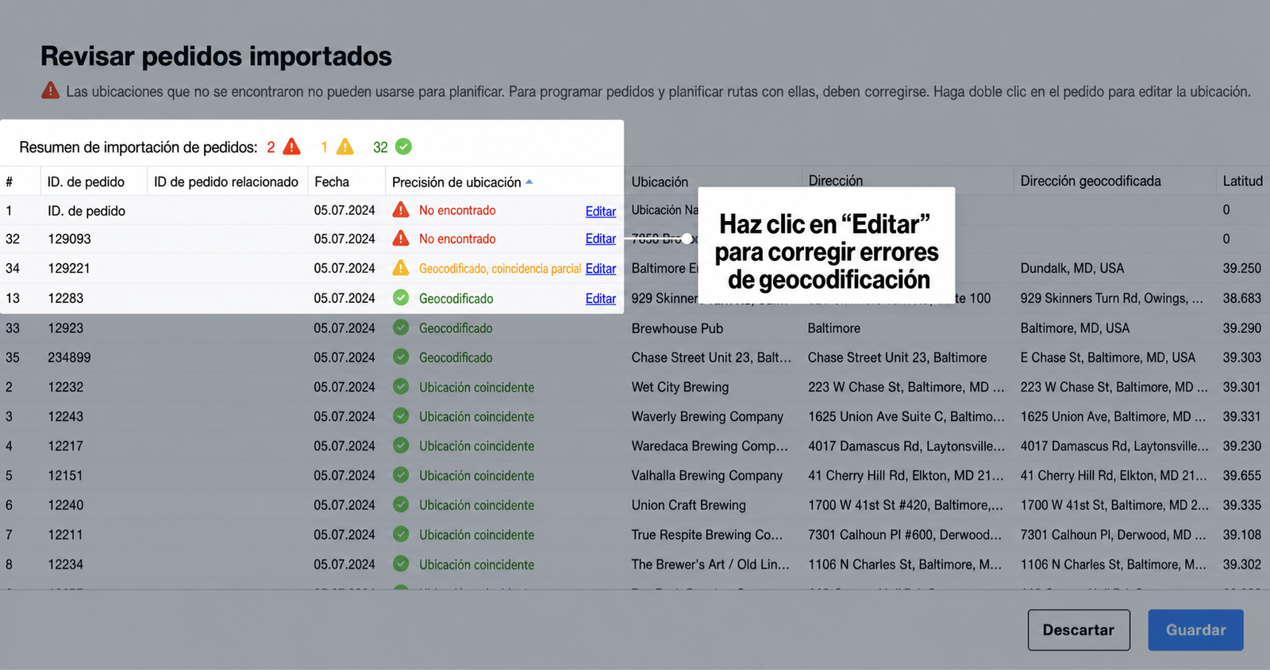Click yellow warning icon in import summary
This screenshot has height=670, width=1270.
click(345, 147)
